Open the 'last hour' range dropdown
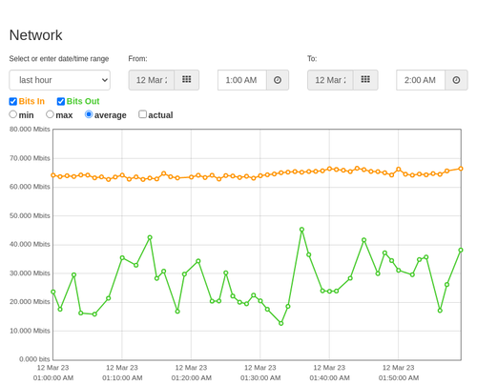 pyautogui.click(x=60, y=80)
